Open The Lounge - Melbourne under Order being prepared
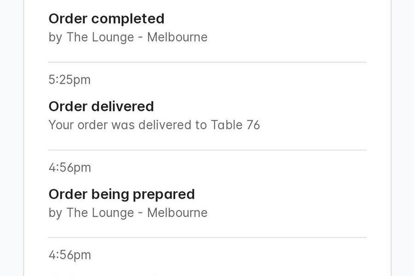The image size is (414, 276). coord(137,213)
